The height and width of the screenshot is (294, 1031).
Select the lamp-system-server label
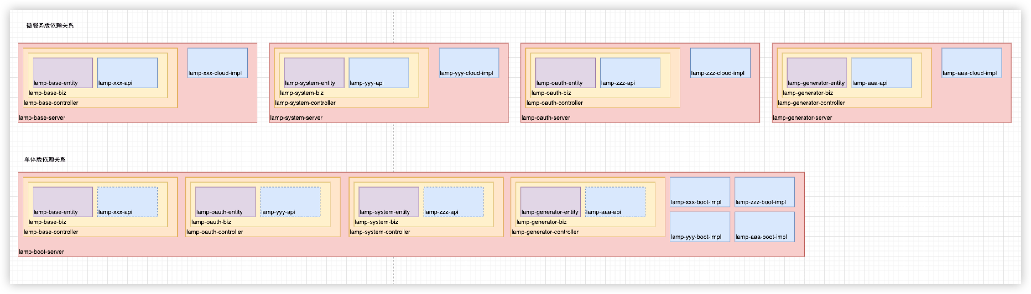(296, 118)
